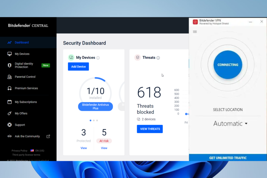Click the My Offers tag icon

(10, 113)
